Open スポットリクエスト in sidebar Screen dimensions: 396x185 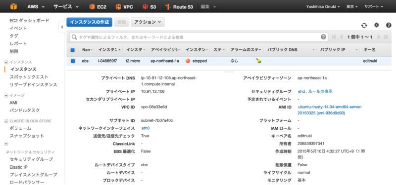tap(29, 77)
